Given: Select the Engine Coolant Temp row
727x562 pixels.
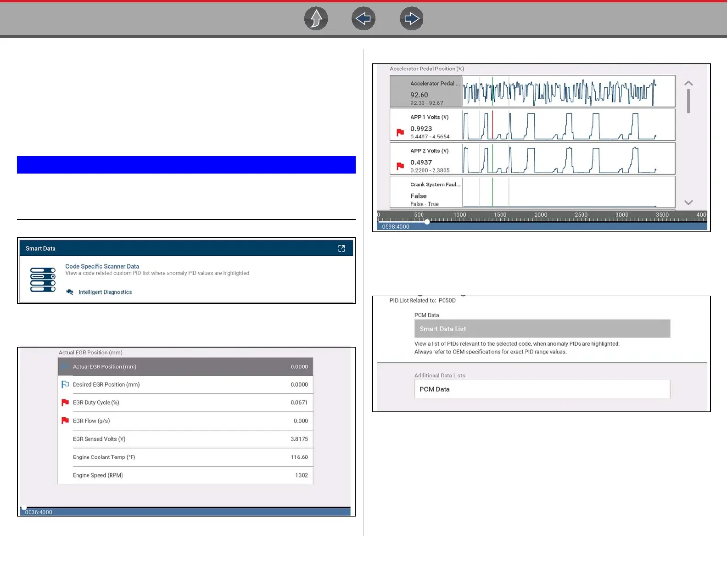Looking at the screenshot, I should (185, 457).
